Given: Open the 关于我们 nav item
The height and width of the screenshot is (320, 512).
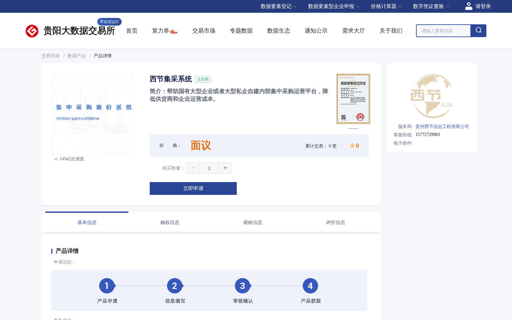Looking at the screenshot, I should click(391, 31).
